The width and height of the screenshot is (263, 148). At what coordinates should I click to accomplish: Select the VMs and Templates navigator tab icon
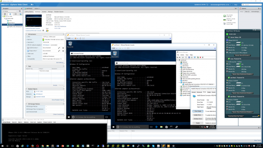tap(10, 14)
